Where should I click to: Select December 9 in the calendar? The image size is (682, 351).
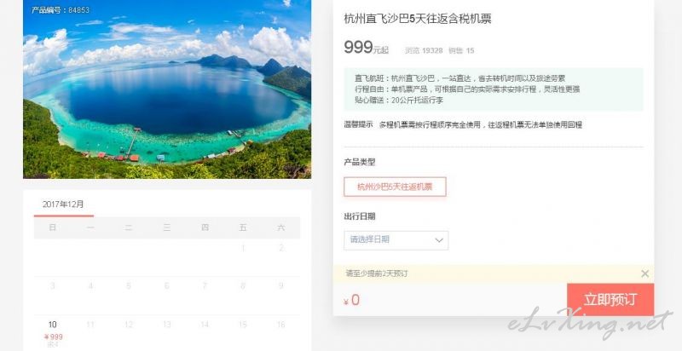281,286
